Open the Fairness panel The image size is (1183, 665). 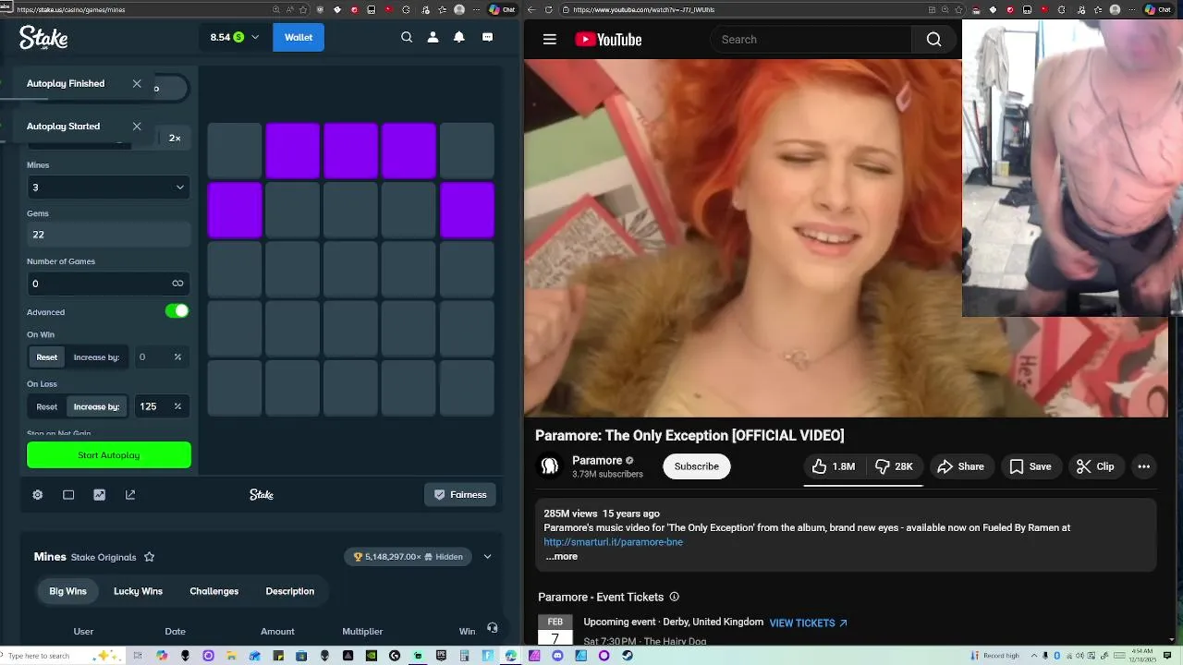460,495
